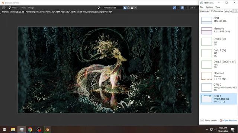The width and height of the screenshot is (238, 133).
Task: Open the notification center icon
Action: [x=232, y=130]
